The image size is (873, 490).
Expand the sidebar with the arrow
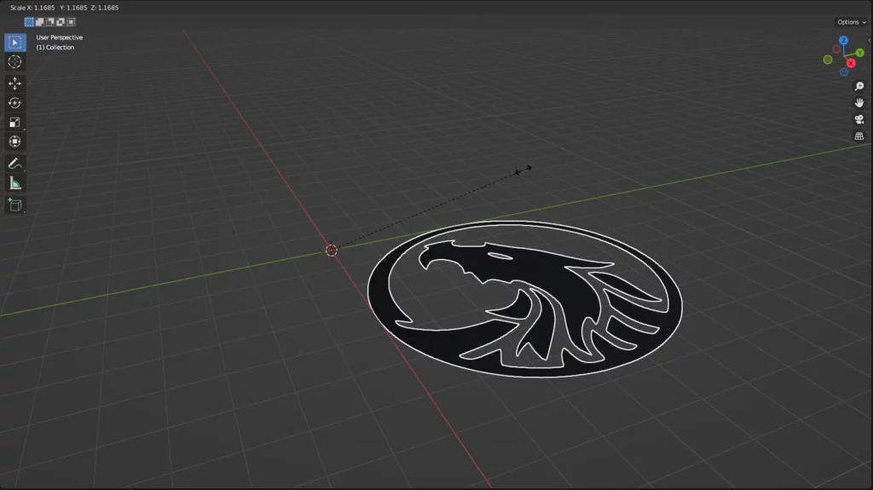click(870, 40)
